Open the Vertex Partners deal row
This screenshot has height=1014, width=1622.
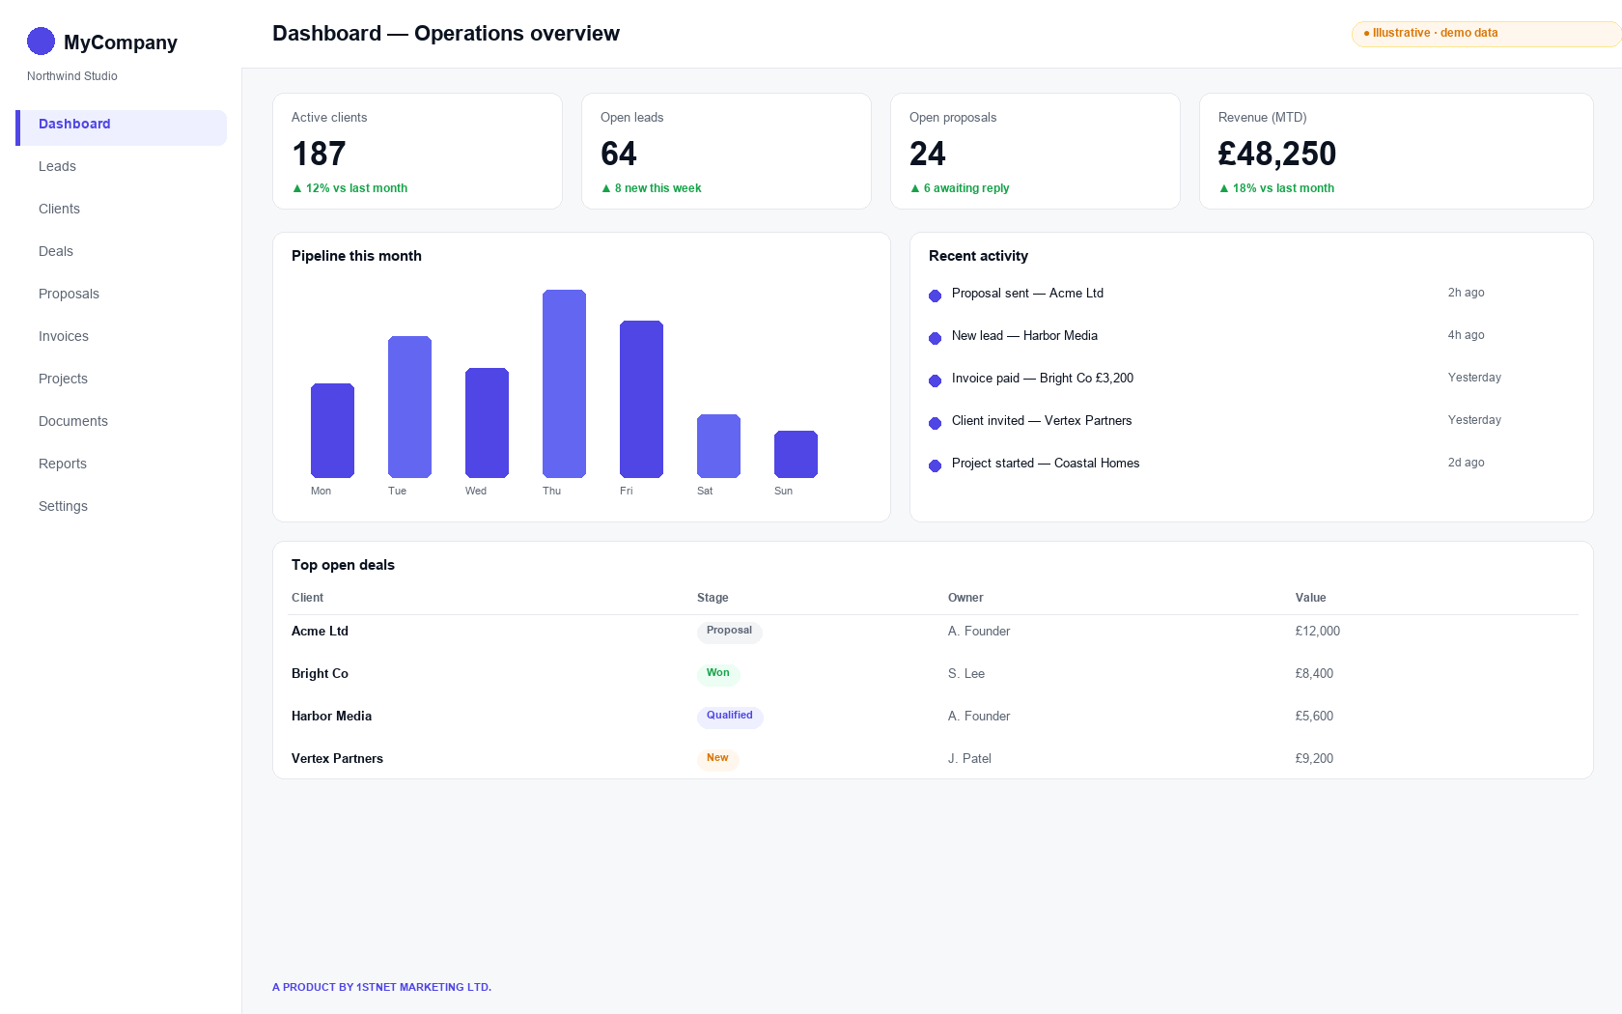click(933, 759)
